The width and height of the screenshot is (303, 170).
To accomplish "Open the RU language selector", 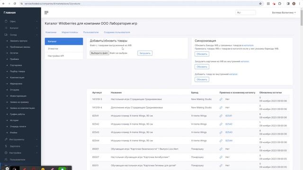I will pos(245,13).
